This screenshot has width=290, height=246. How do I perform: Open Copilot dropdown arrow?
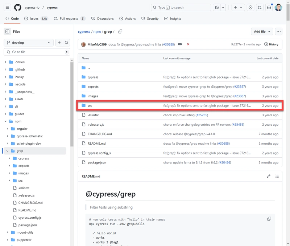pyautogui.click(x=223, y=7)
